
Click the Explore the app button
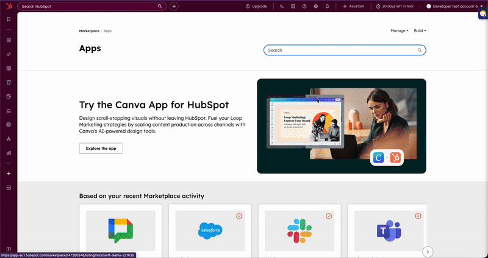101,148
